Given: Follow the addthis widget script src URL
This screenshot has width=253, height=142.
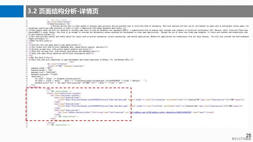Looking at the screenshot, I should point(161,112).
